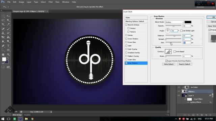216x121 pixels.
Task: Select the History Brush tool
Action: (x=8, y=33)
